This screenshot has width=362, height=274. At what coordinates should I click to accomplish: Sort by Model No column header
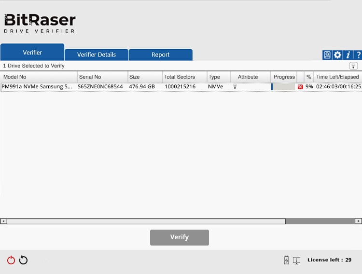pyautogui.click(x=39, y=77)
